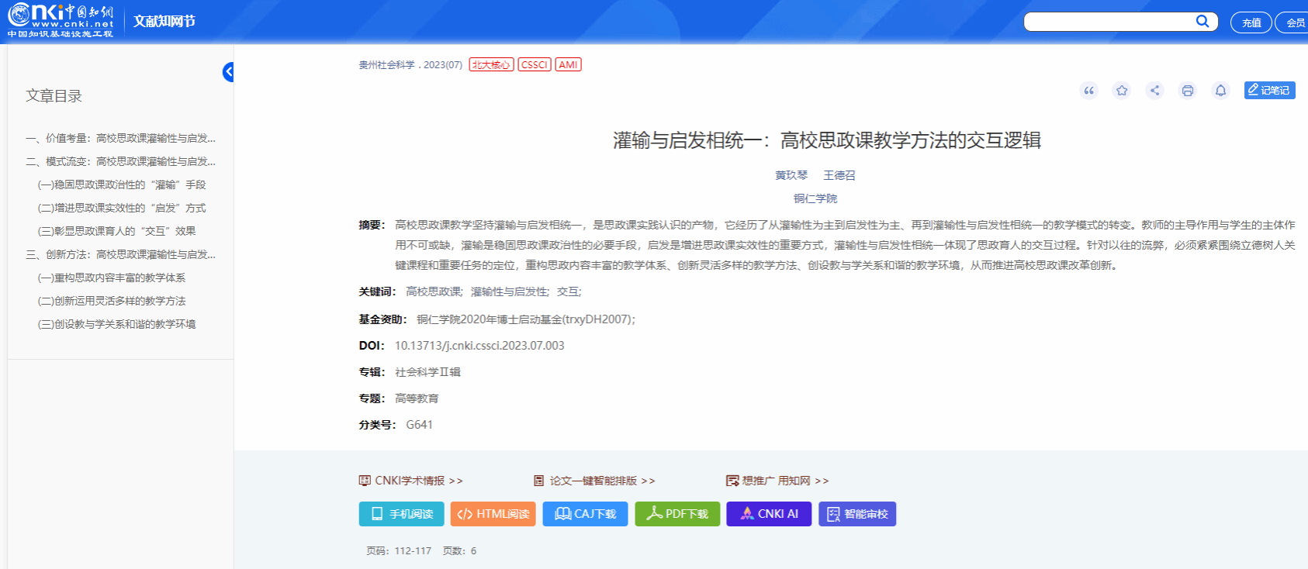Screen dimensions: 1308x569
Task: Click CAJ下载 download button
Action: point(585,514)
